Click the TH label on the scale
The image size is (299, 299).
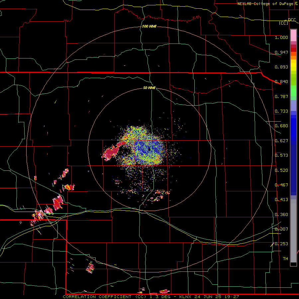pyautogui.click(x=285, y=259)
